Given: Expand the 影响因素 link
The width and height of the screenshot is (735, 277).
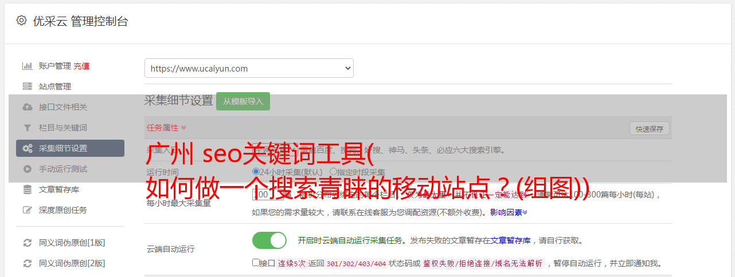Looking at the screenshot, I should tap(509, 212).
